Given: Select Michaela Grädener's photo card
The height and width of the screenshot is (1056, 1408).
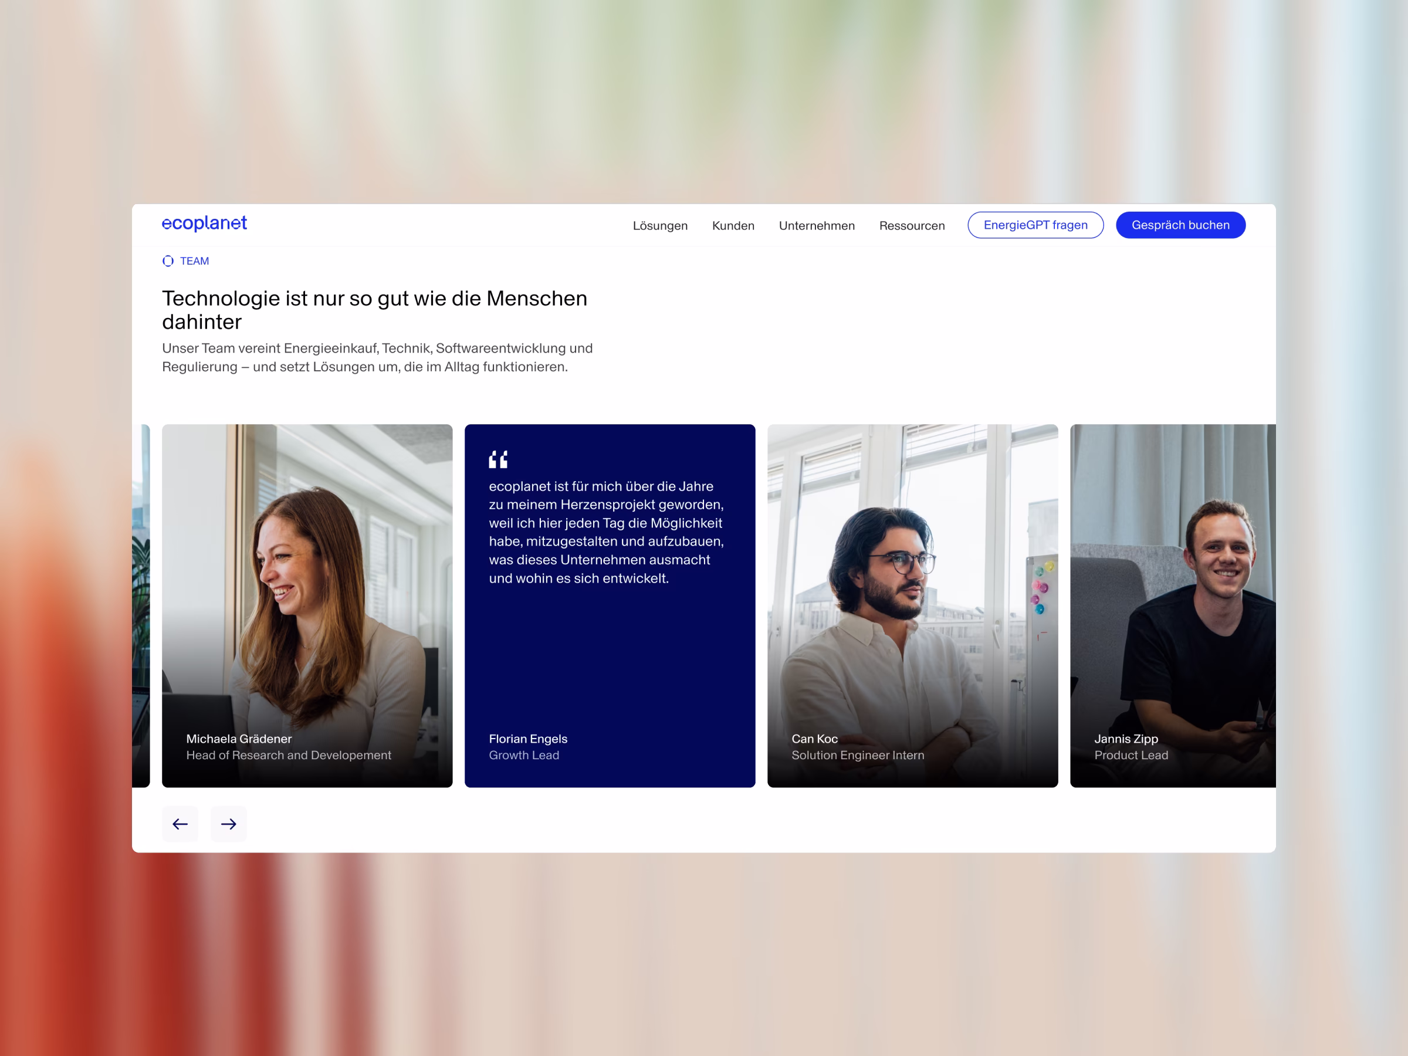Looking at the screenshot, I should (x=307, y=573).
